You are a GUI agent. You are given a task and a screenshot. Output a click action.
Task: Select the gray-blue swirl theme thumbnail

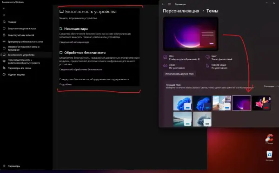coord(202,119)
